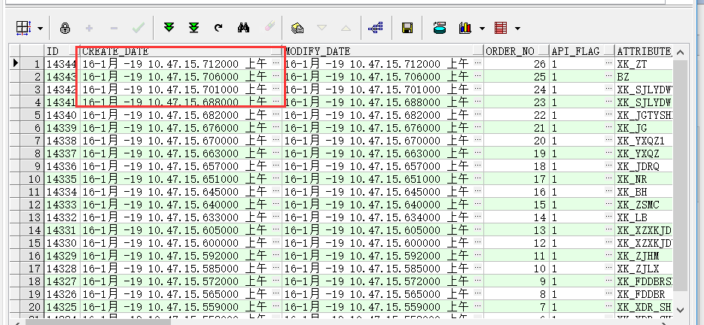This screenshot has width=704, height=325.
Task: Open ellipsis editor in CREATE_DATE of row 5
Action: tap(276, 114)
